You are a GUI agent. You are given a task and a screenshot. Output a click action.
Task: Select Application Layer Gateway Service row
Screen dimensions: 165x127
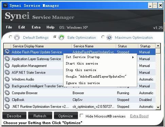pyautogui.click(x=34, y=59)
